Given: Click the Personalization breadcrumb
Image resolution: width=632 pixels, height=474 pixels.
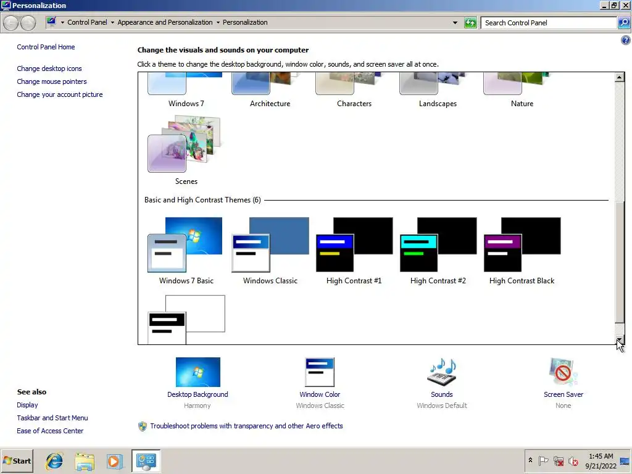Looking at the screenshot, I should (x=245, y=22).
